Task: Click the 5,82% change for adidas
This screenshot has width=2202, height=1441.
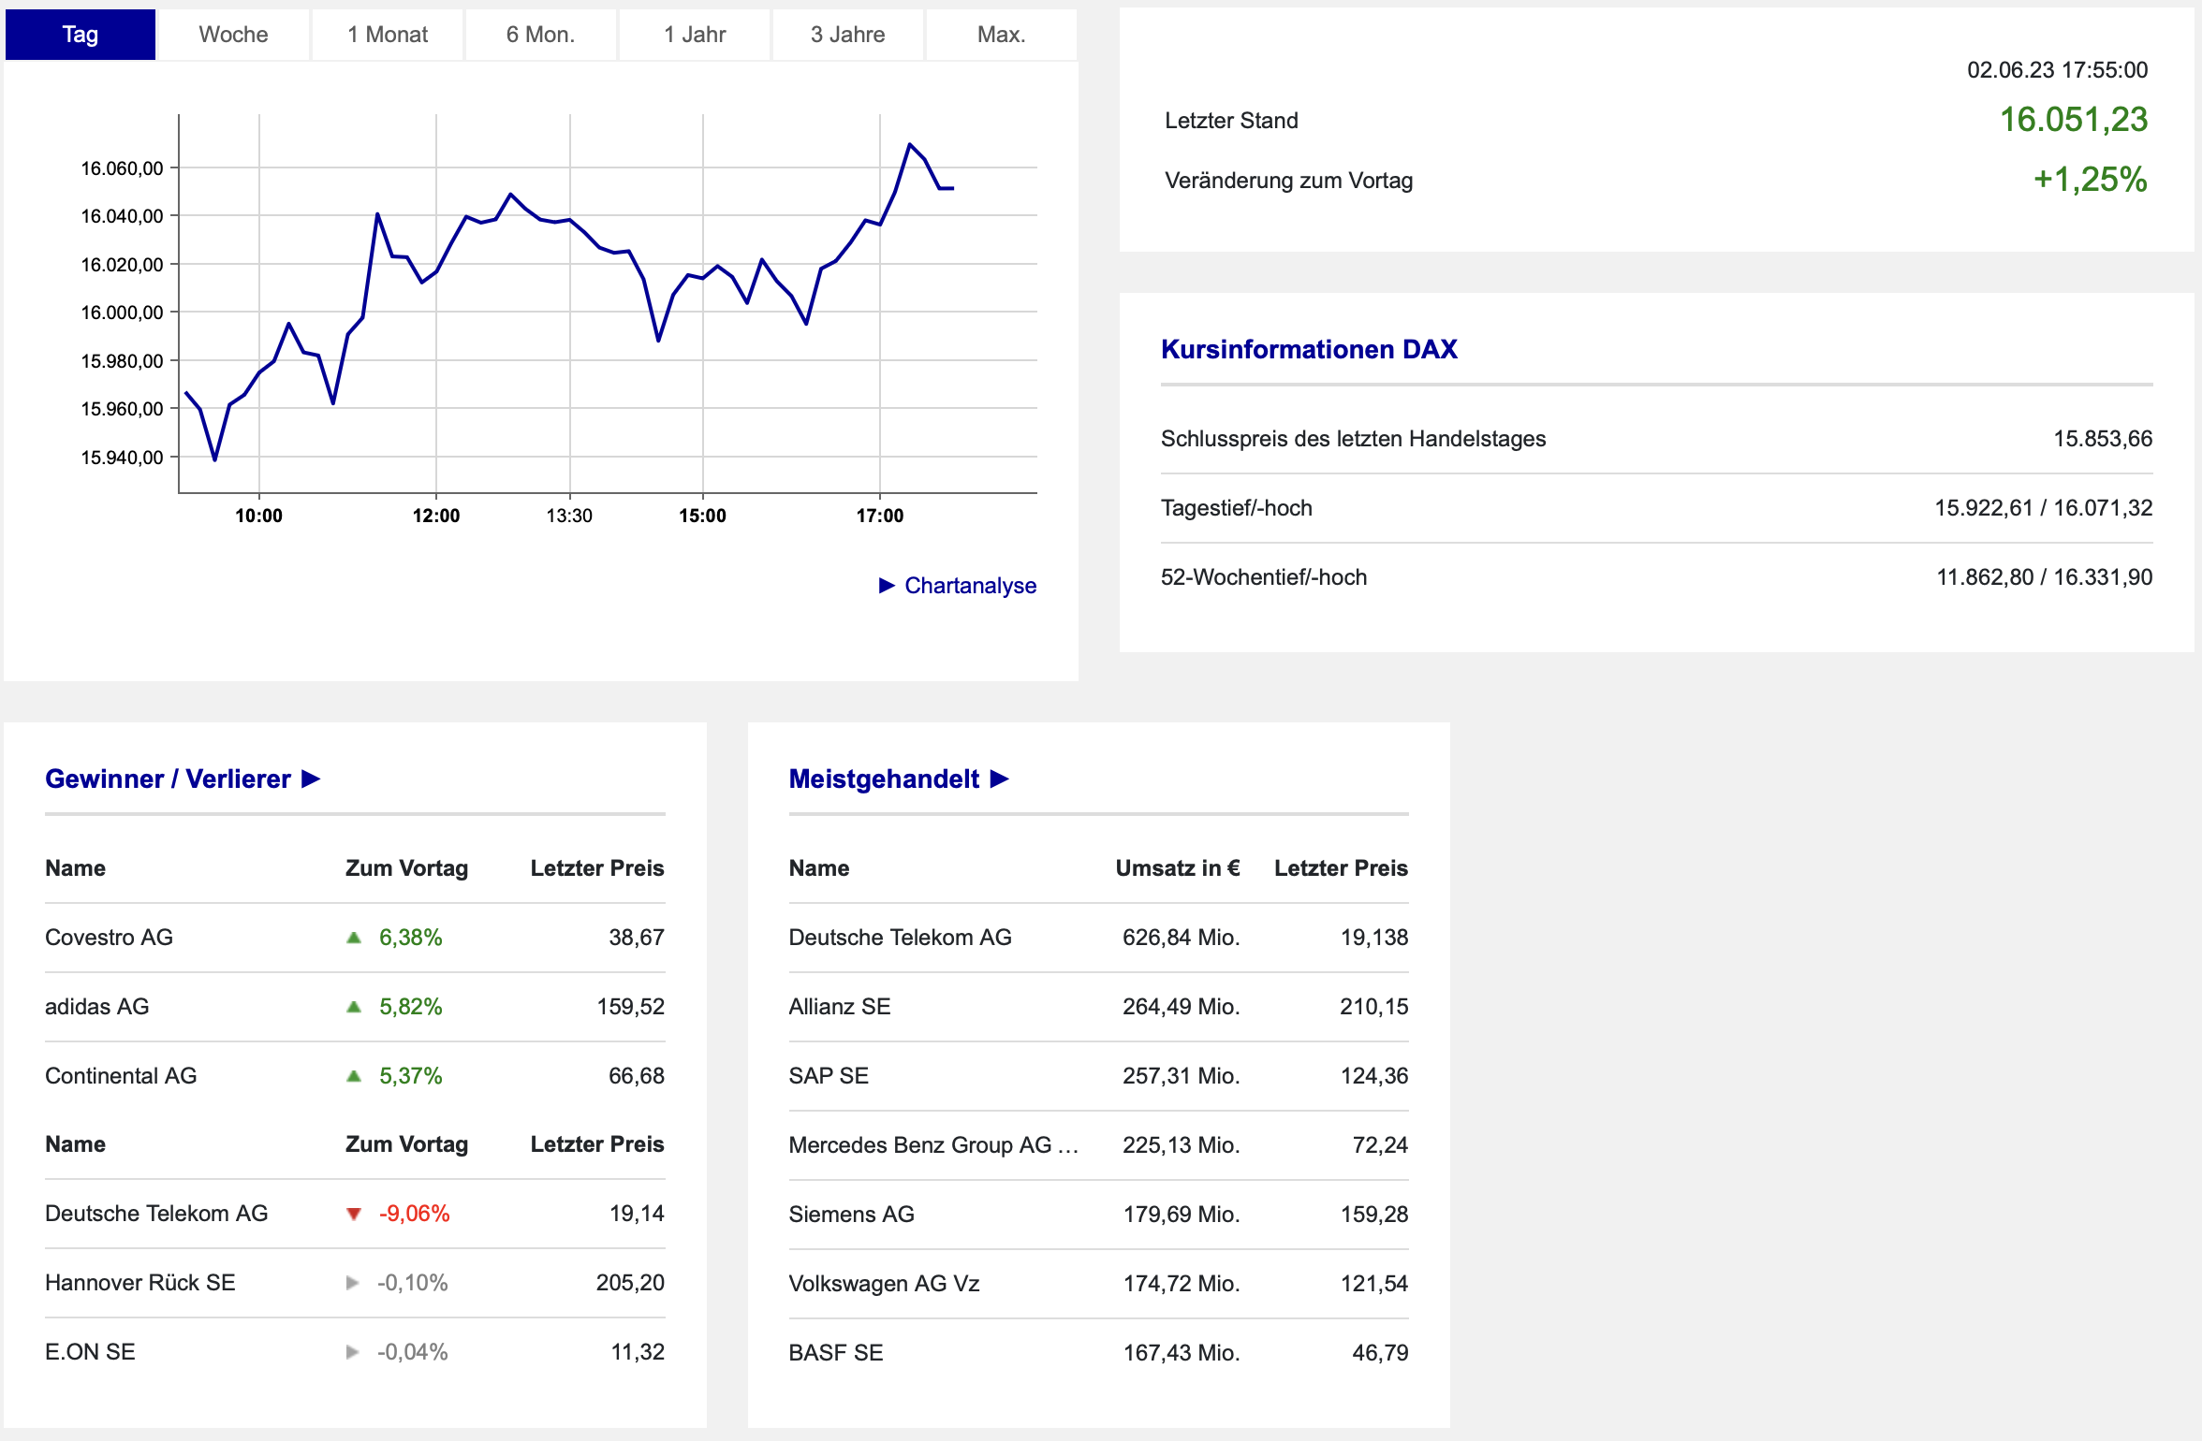Action: 410,1007
